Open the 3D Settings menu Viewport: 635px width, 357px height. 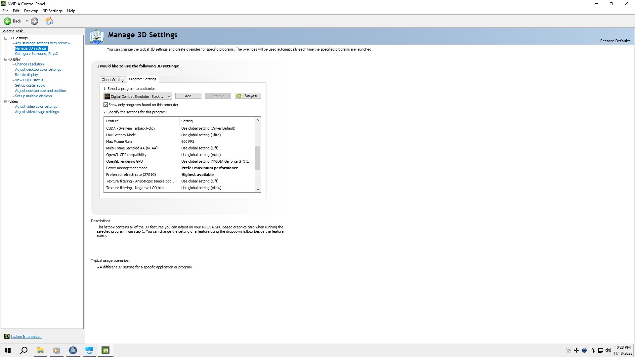click(x=53, y=11)
